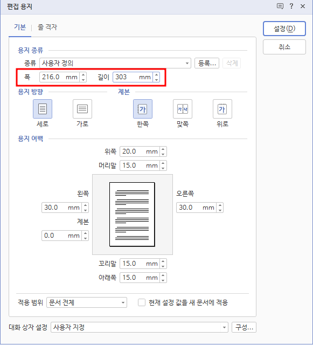
Task: Click the 꼬리말 footer margin field
Action: [x=140, y=264]
